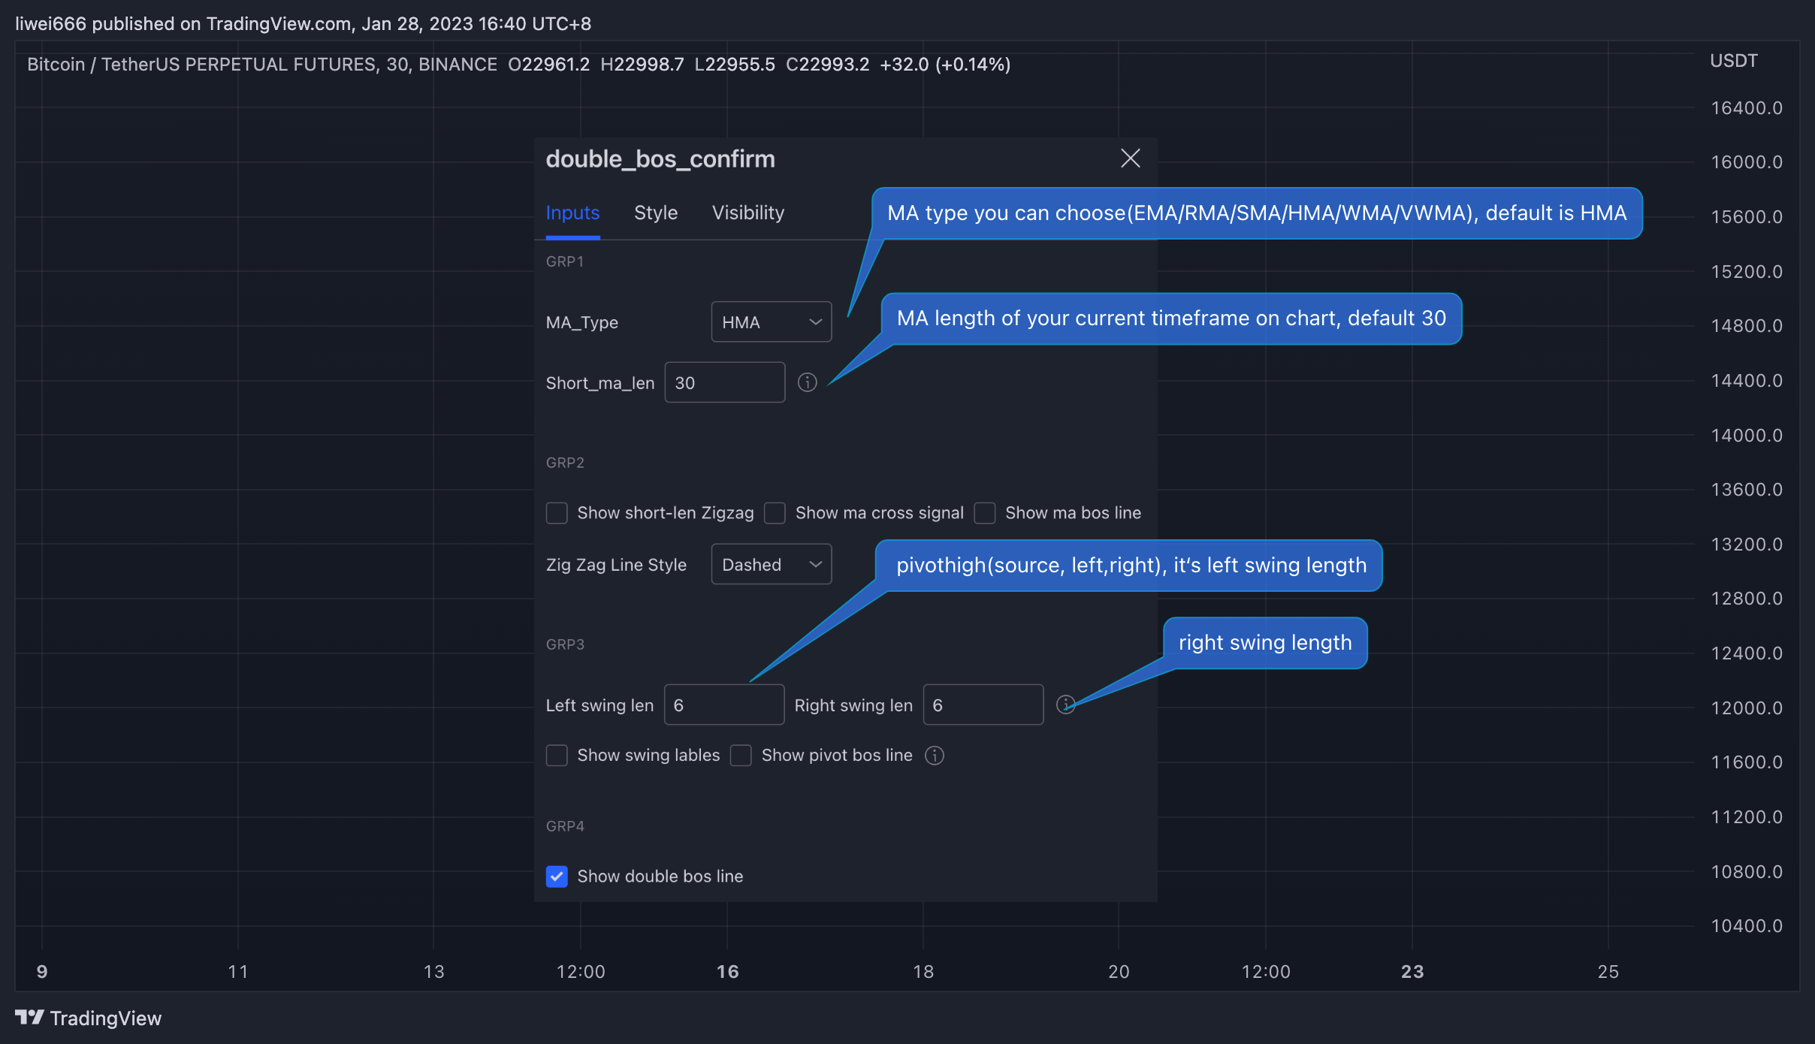Viewport: 1815px width, 1044px height.
Task: Toggle Show ma cross signal checkbox
Action: pyautogui.click(x=774, y=512)
